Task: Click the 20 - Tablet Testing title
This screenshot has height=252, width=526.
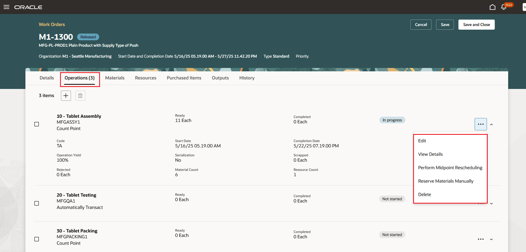Action: pos(76,195)
